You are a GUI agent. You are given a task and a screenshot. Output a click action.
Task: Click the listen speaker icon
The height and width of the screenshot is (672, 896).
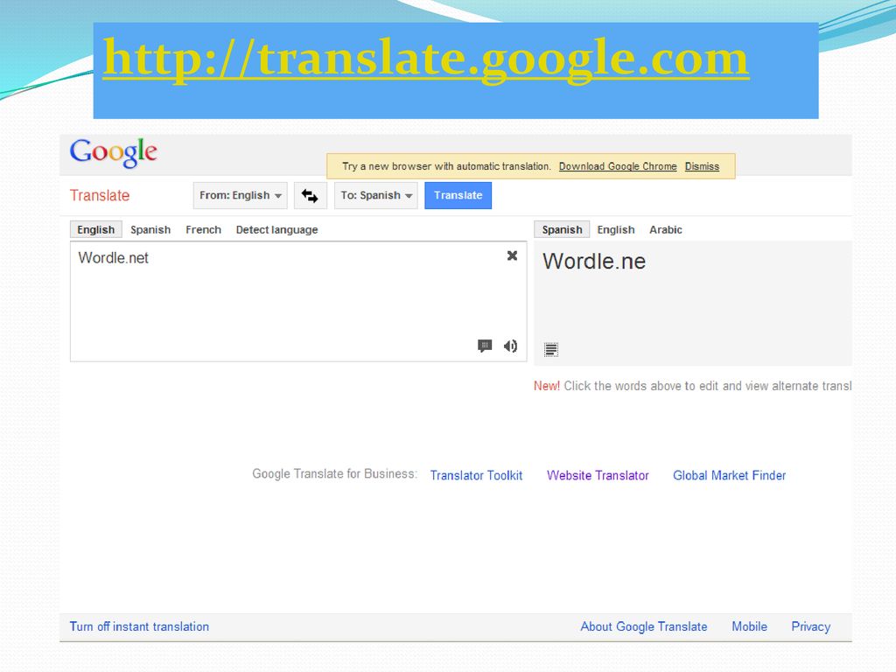(510, 346)
